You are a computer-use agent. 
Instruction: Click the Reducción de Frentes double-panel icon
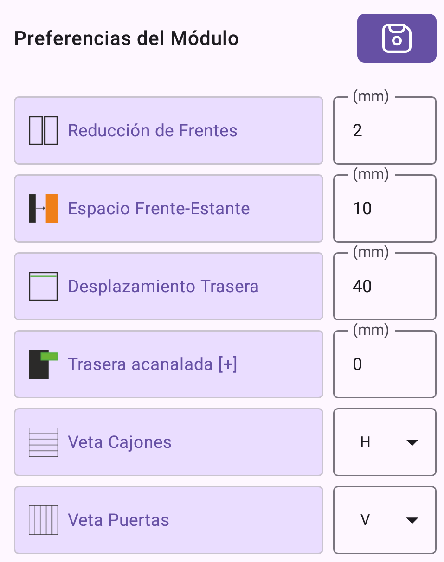[43, 131]
